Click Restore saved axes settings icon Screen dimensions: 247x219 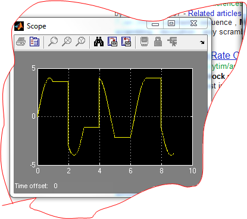[126, 42]
